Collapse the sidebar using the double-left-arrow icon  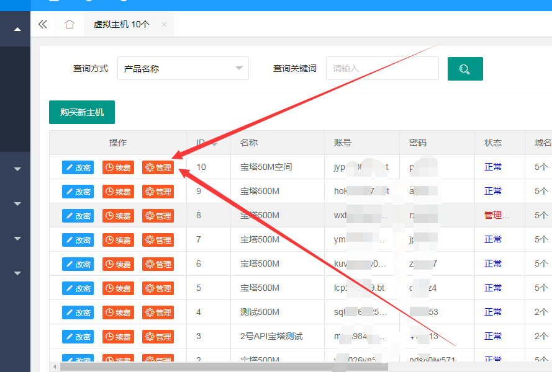(x=43, y=24)
